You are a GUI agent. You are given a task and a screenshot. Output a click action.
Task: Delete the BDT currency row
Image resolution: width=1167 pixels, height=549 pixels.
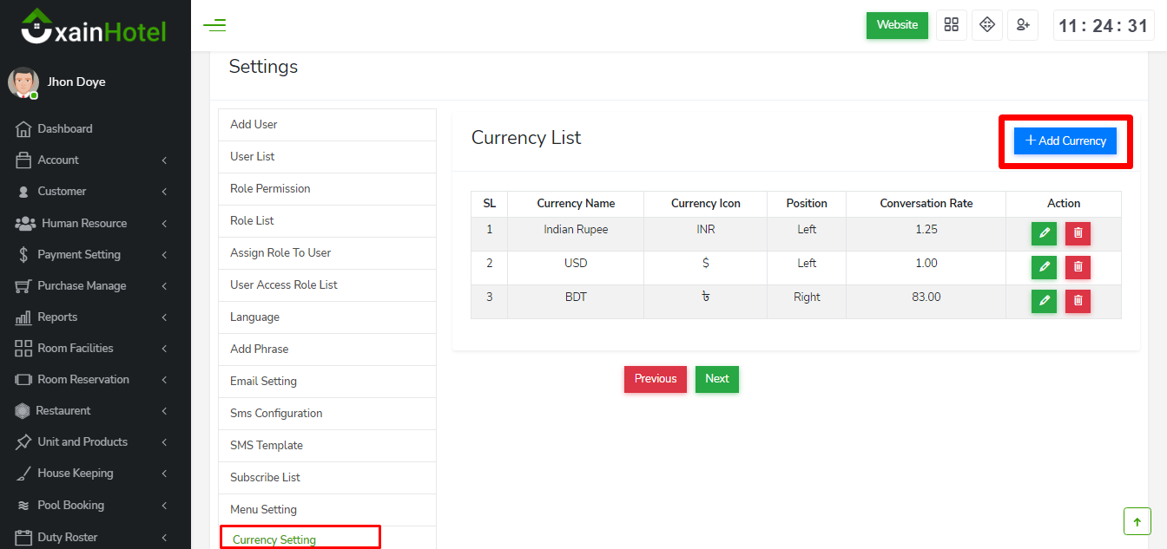point(1078,301)
